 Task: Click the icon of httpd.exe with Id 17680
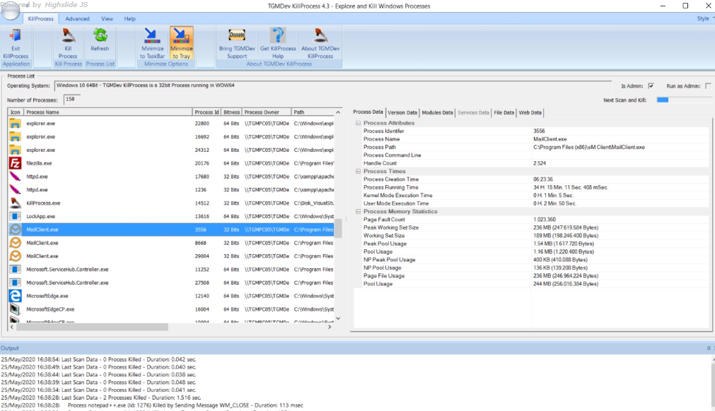tap(15, 176)
